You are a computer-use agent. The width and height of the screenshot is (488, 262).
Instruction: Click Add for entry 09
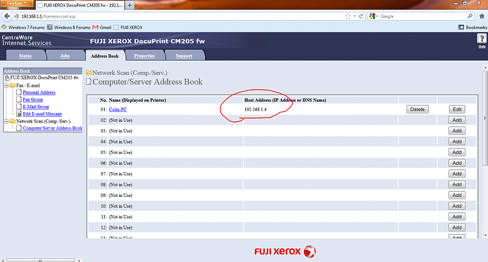point(457,196)
